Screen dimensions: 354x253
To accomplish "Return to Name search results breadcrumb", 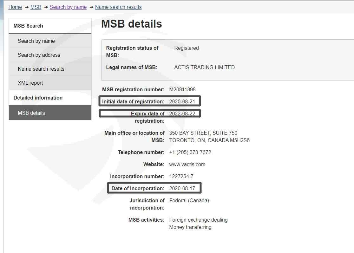I will (118, 7).
